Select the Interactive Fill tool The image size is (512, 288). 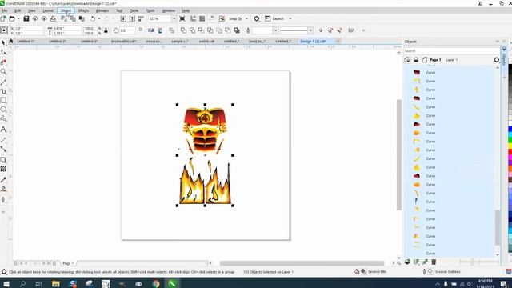point(3,189)
